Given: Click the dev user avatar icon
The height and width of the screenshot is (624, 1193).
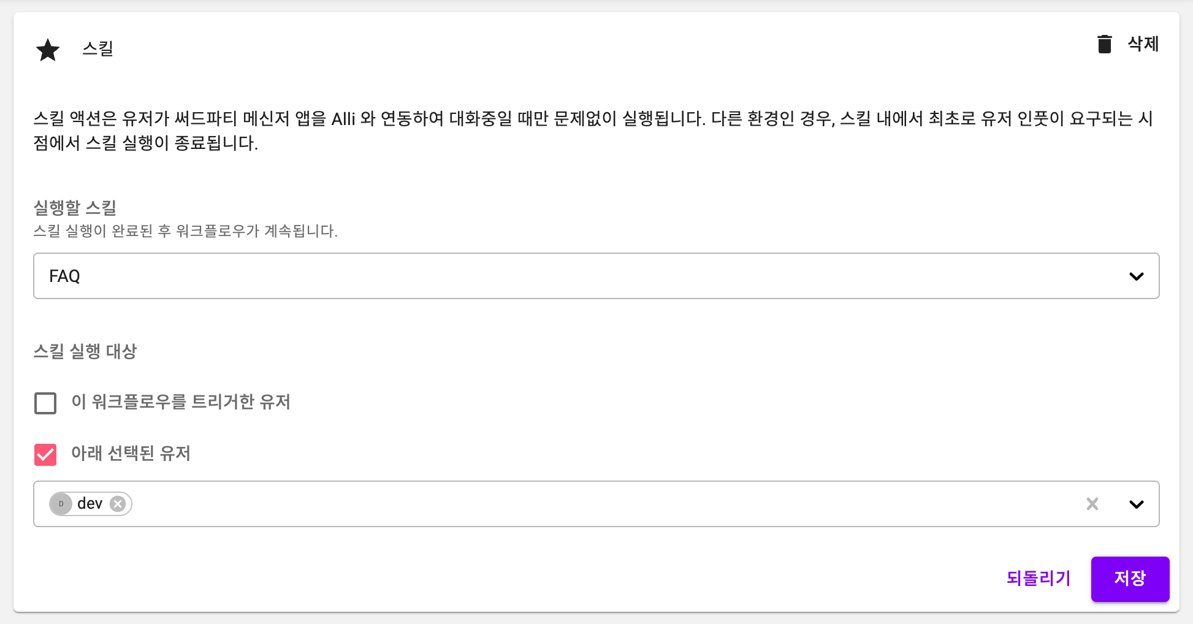Looking at the screenshot, I should pyautogui.click(x=61, y=504).
